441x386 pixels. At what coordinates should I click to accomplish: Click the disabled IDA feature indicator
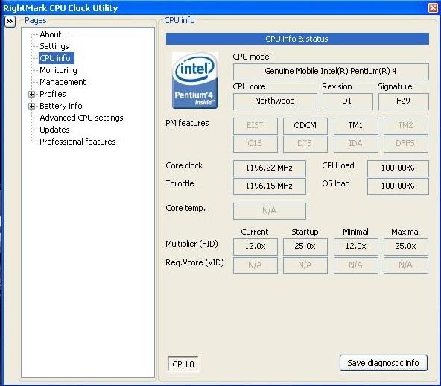pos(356,144)
